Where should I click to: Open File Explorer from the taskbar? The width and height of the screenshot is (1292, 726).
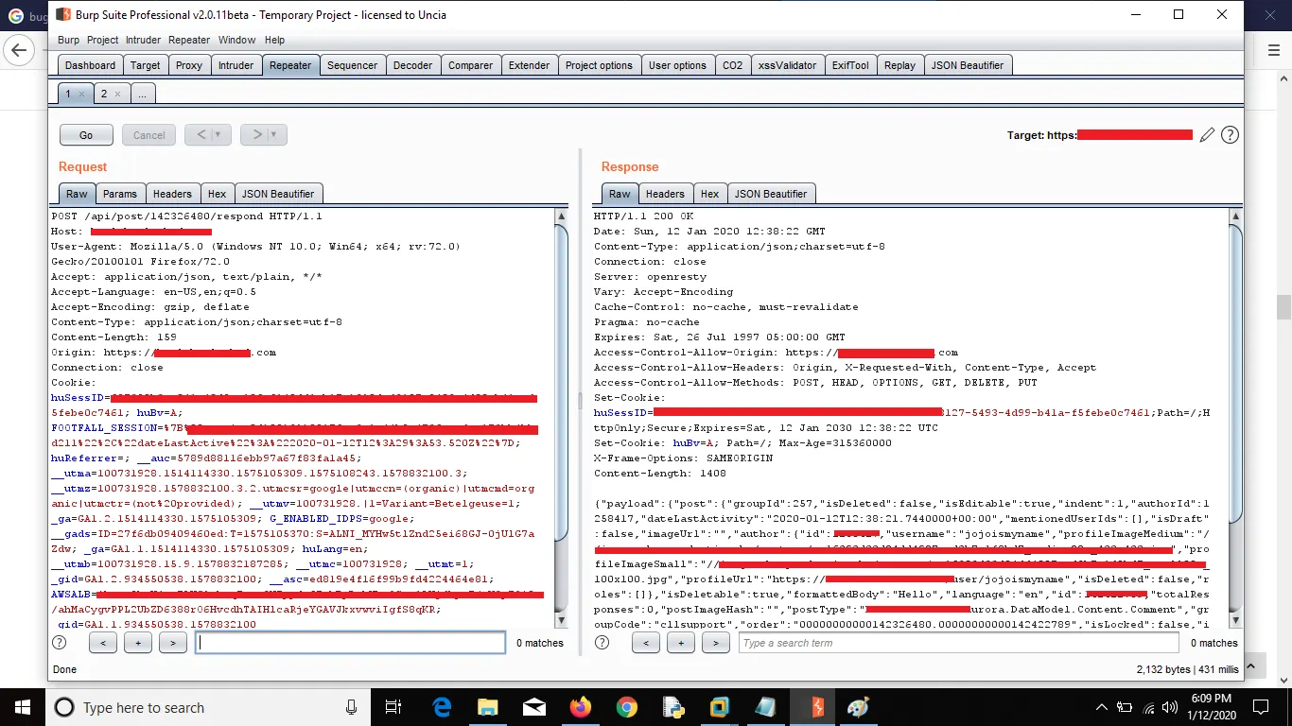pyautogui.click(x=487, y=707)
